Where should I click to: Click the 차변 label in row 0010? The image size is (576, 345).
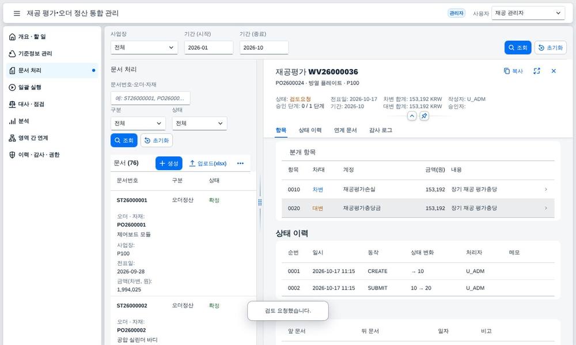[318, 190]
